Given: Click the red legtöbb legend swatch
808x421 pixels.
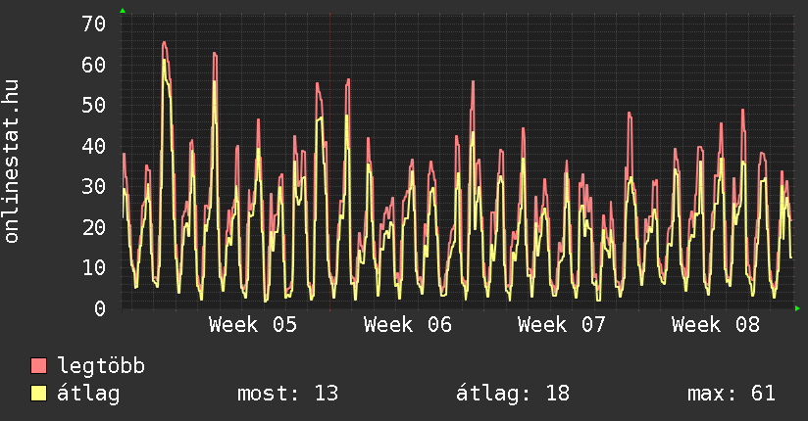Looking at the screenshot, I should [39, 366].
